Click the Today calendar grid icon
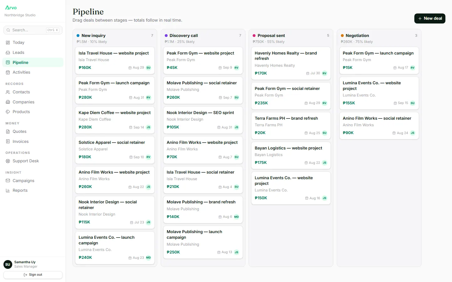452x282 pixels. [8, 43]
